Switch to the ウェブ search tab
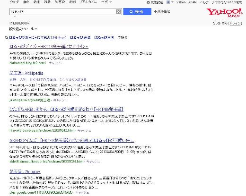 14,2
